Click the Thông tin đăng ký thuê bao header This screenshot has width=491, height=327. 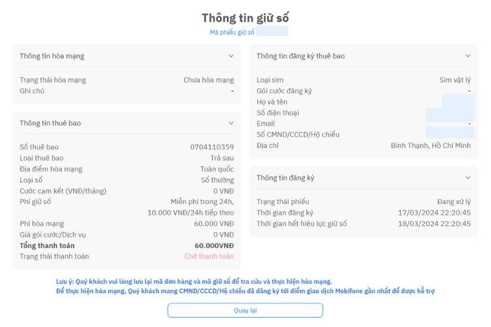300,56
